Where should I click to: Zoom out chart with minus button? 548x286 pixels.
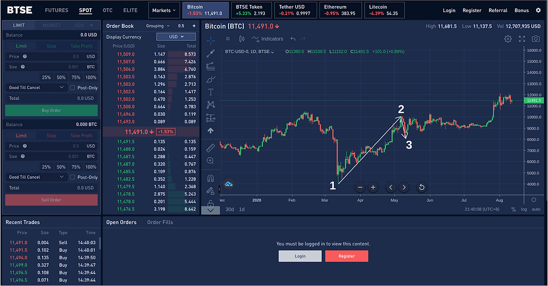coord(360,188)
